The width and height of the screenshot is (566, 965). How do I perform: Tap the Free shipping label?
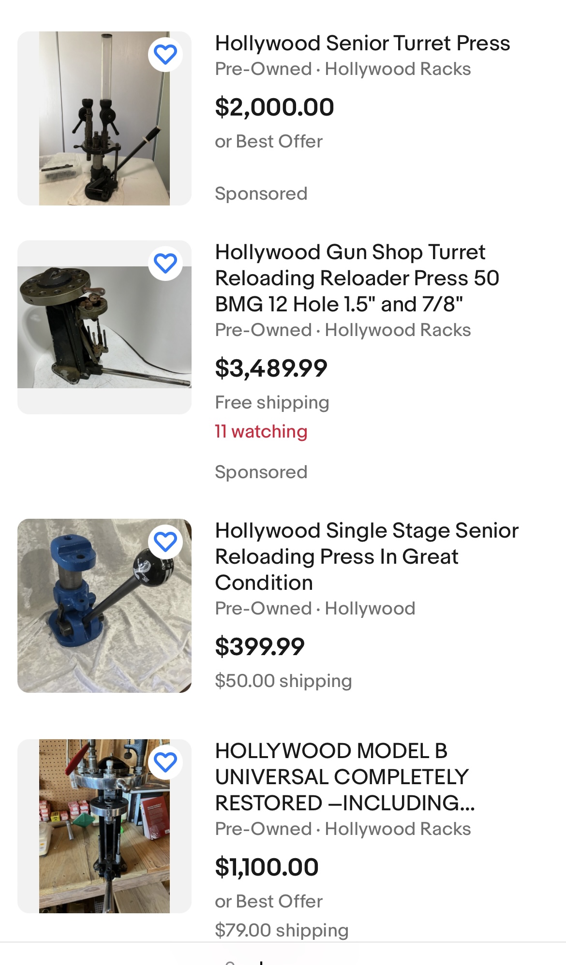(x=272, y=402)
